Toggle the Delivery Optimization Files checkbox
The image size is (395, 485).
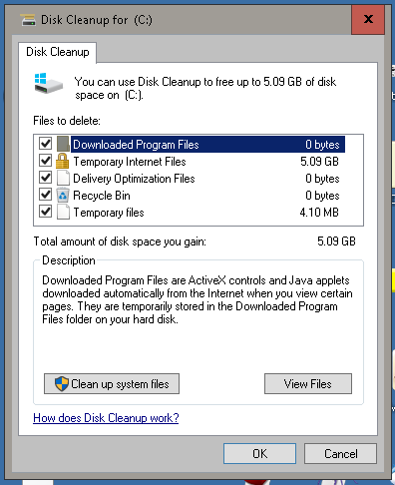tap(45, 178)
